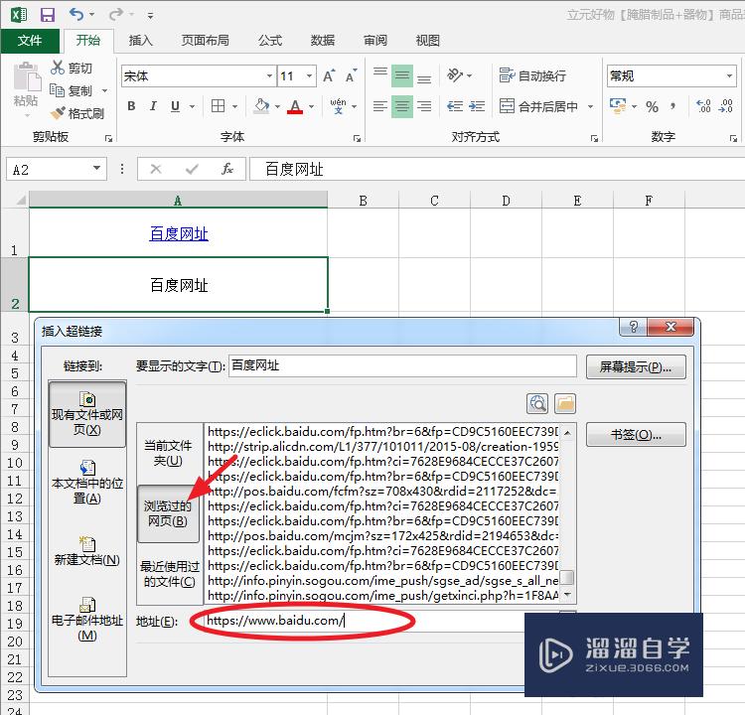Open the 宋体 font name dropdown

(x=269, y=76)
